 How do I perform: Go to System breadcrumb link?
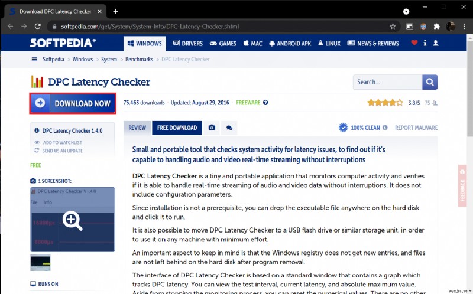coord(109,60)
